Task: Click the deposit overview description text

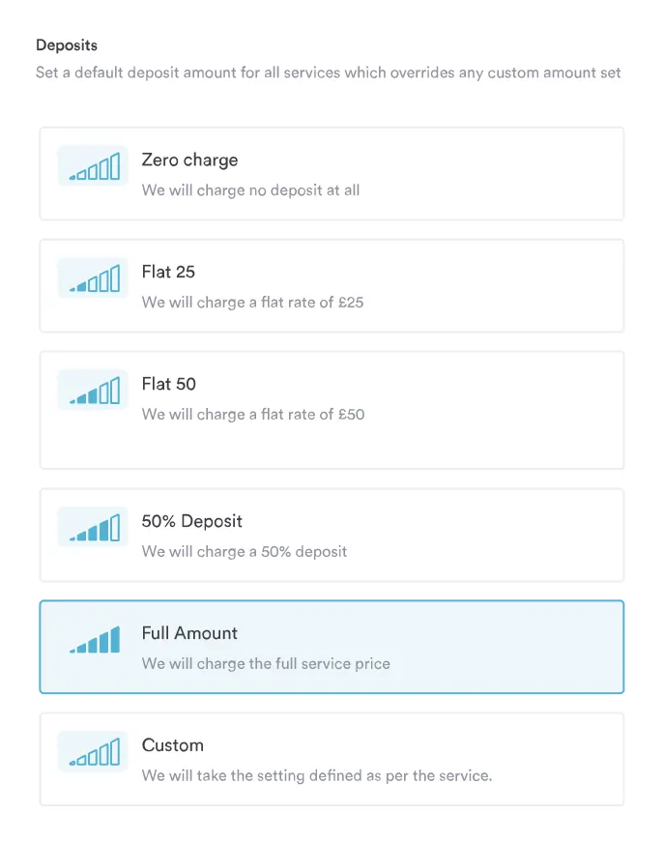Action: [329, 73]
